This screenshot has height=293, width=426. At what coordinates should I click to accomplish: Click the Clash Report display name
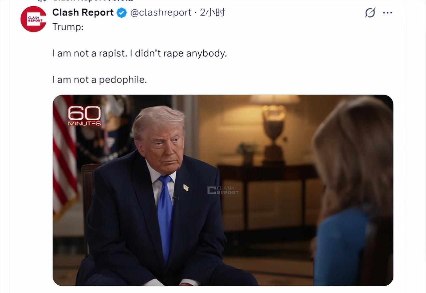coord(83,13)
